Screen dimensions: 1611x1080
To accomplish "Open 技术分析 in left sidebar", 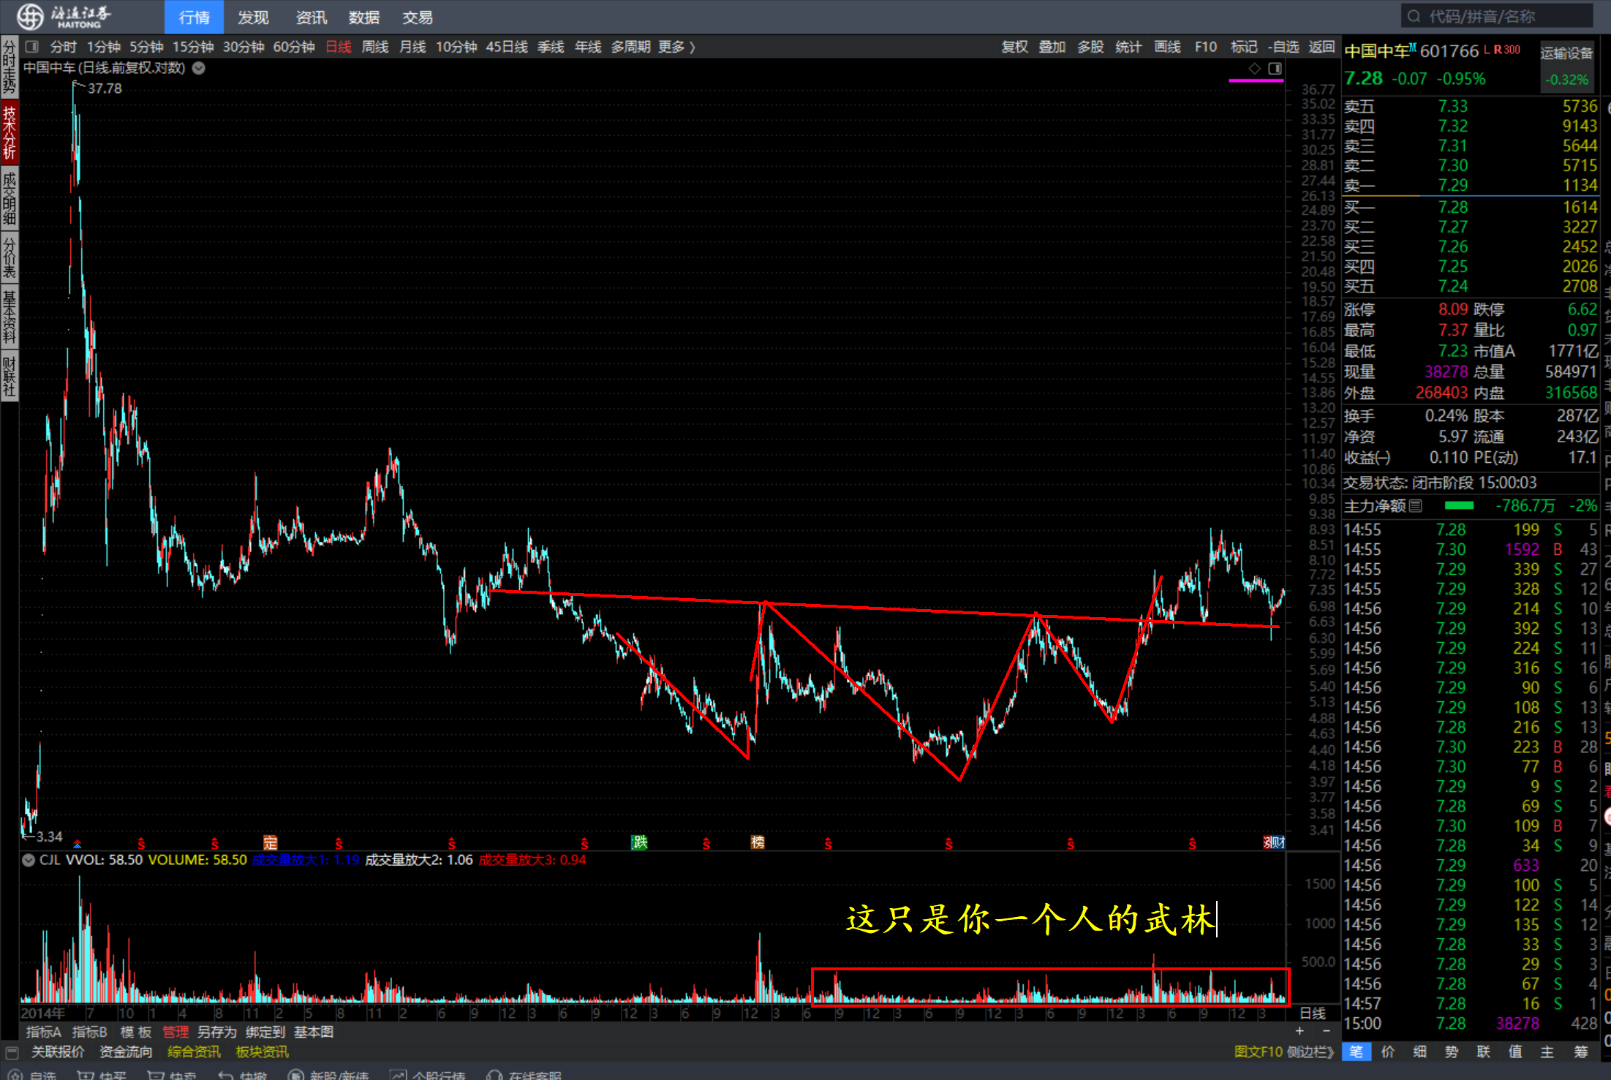I will 10,132.
